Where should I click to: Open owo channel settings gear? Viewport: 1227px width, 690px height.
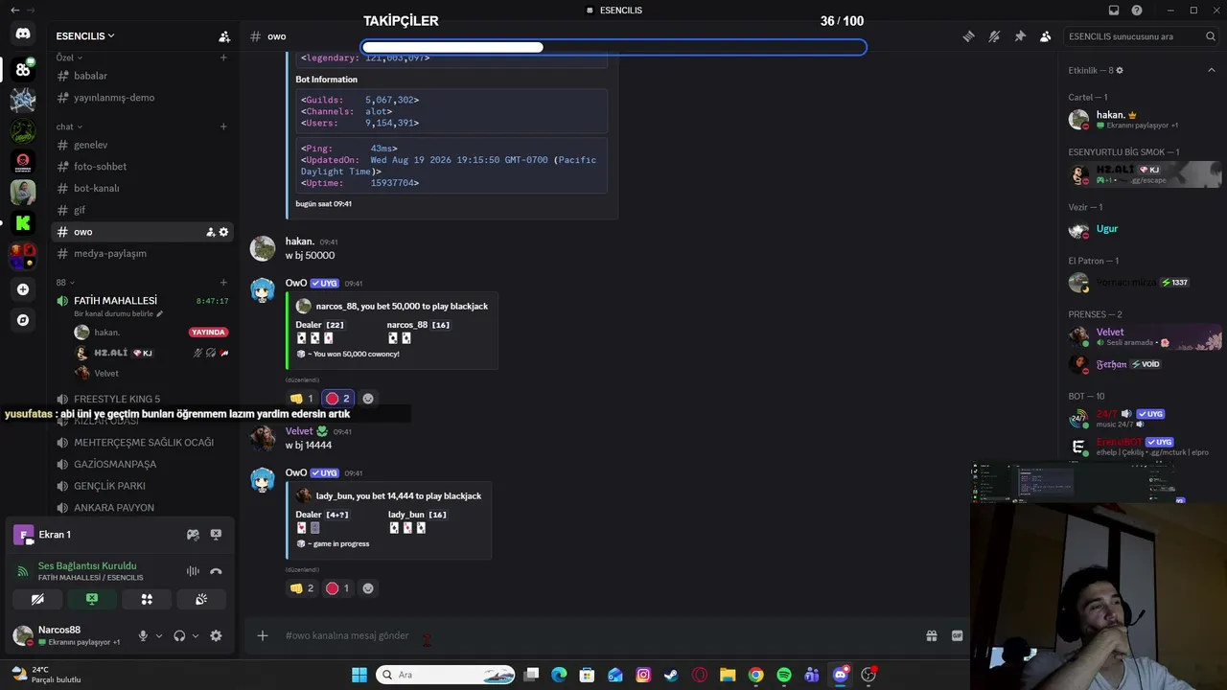(224, 232)
